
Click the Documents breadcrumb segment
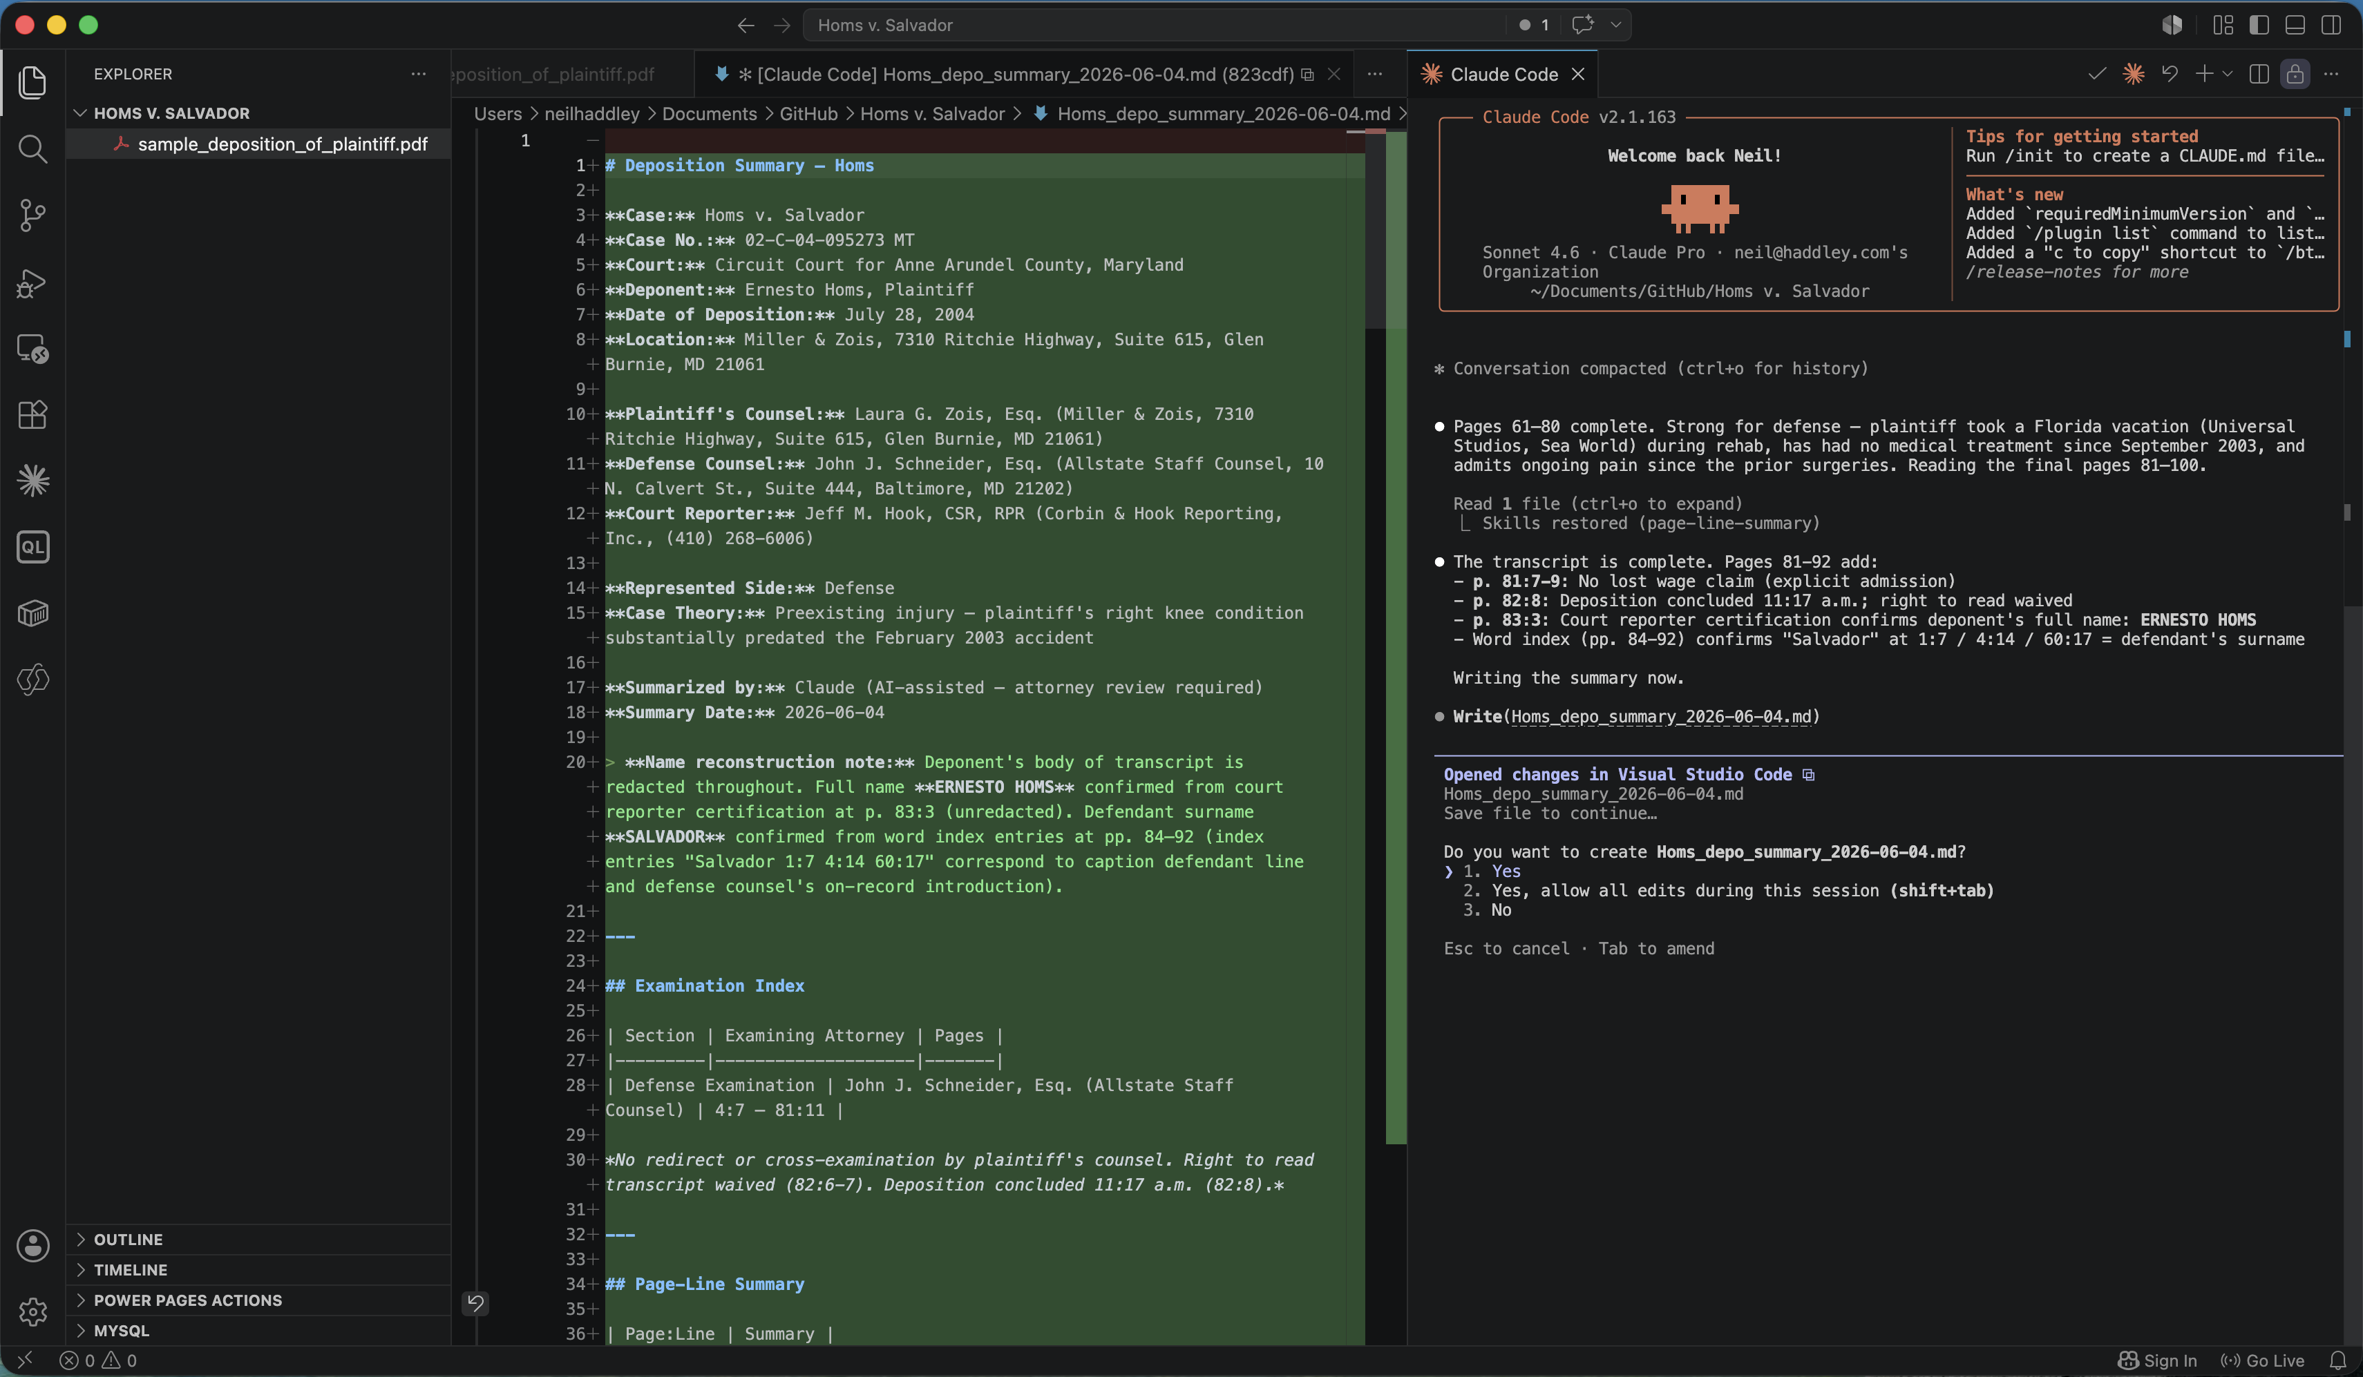(x=709, y=113)
